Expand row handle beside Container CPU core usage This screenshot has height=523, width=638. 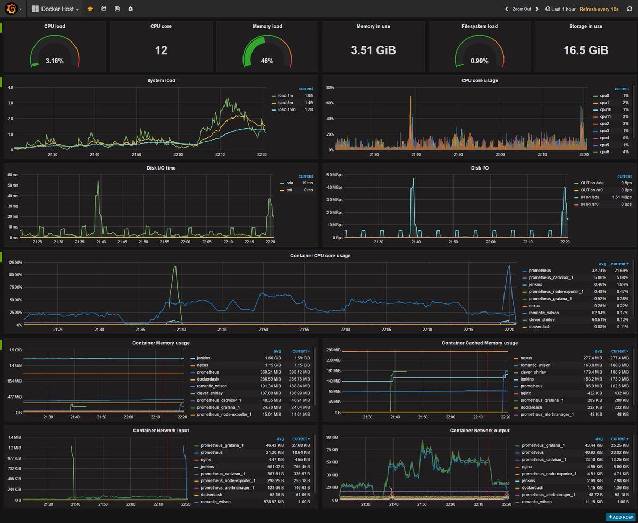tap(2, 257)
